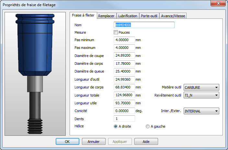
Task: Edit the Diamètre de queue field
Action: tap(124, 71)
